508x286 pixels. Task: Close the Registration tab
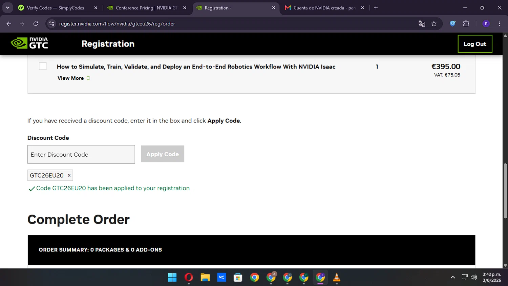(x=274, y=8)
